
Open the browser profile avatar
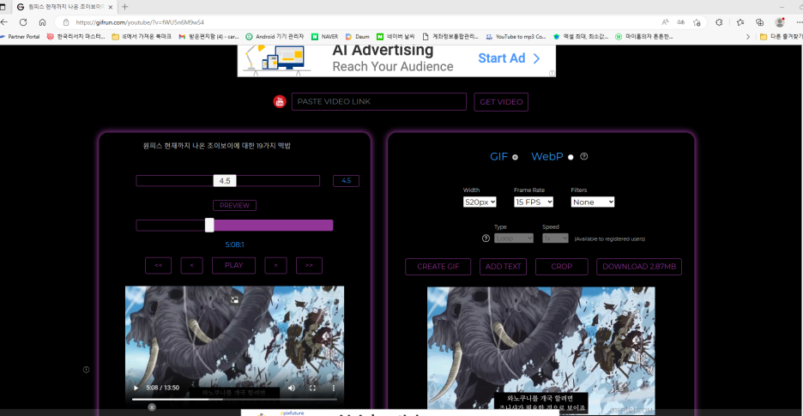(780, 22)
